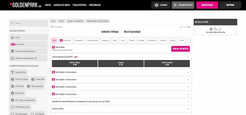Click the soccer ball icon in Mi Selección
246x115 pixels.
click(x=211, y=29)
